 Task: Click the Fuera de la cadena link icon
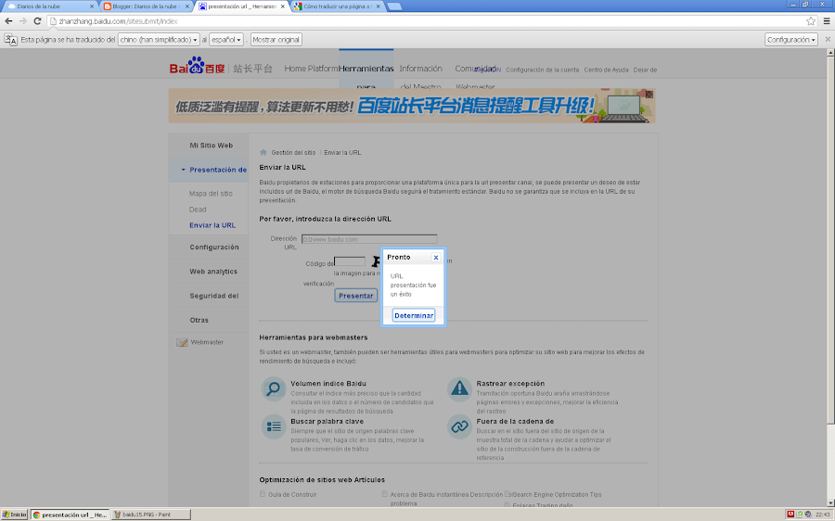459,426
